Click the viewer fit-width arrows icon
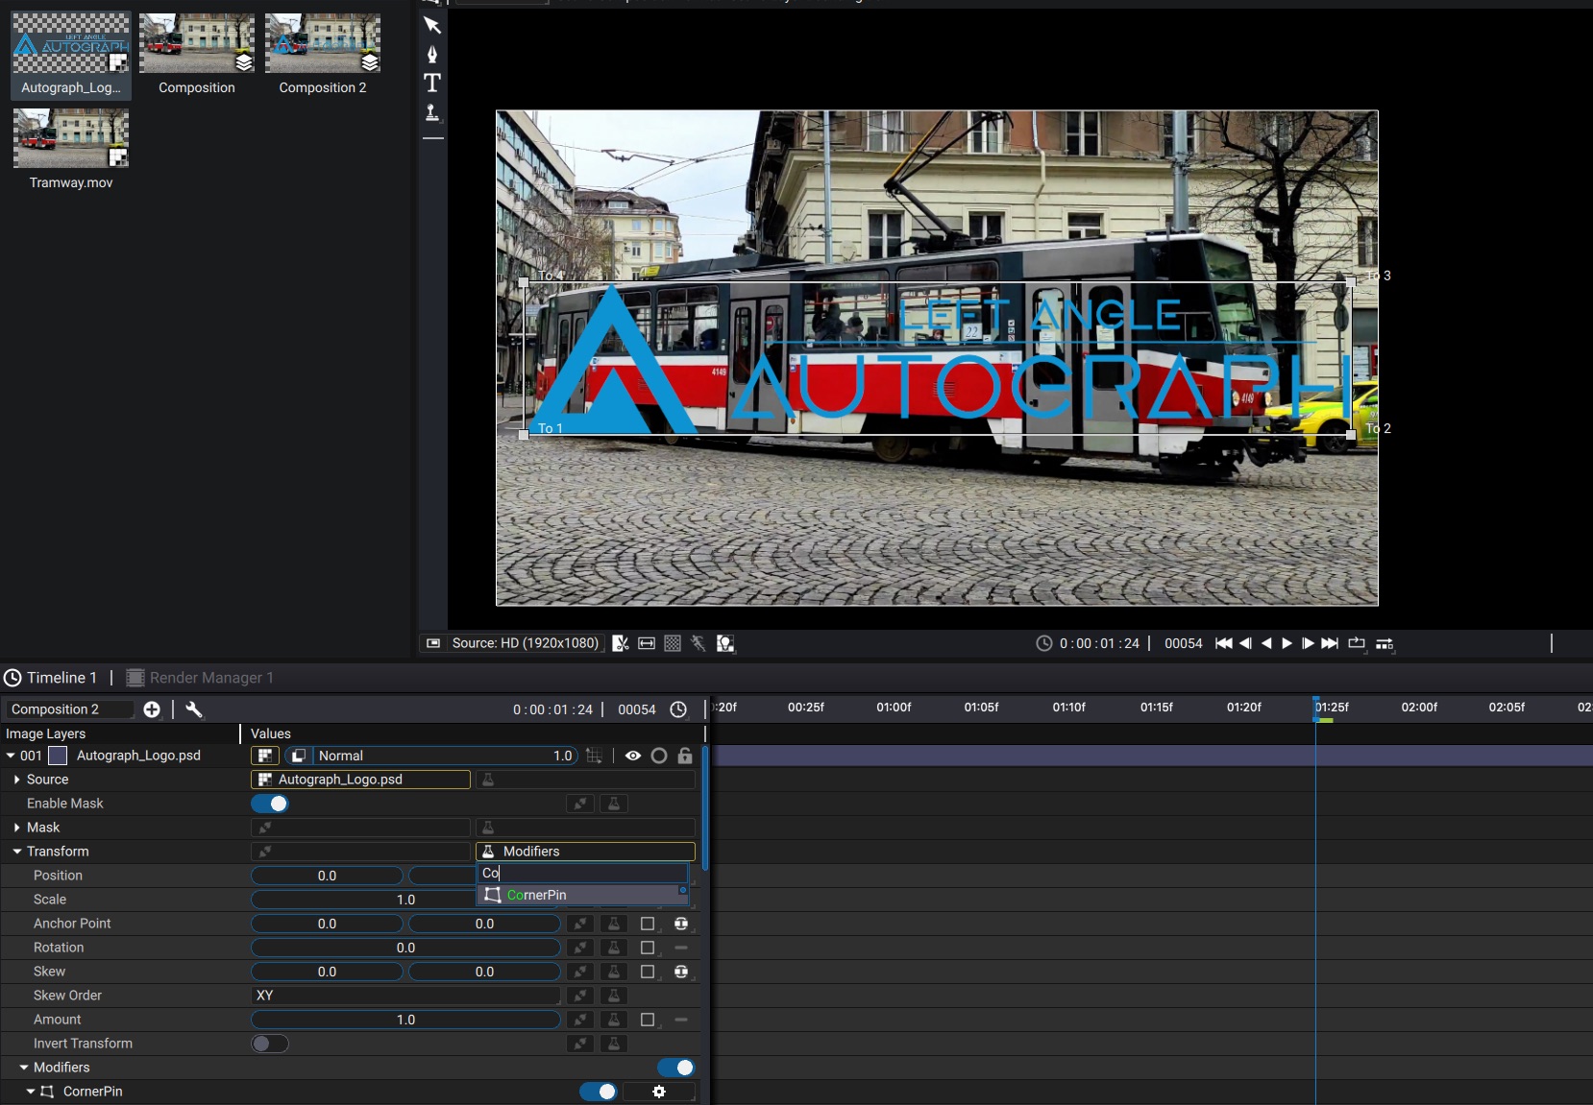1593x1105 pixels. click(647, 643)
